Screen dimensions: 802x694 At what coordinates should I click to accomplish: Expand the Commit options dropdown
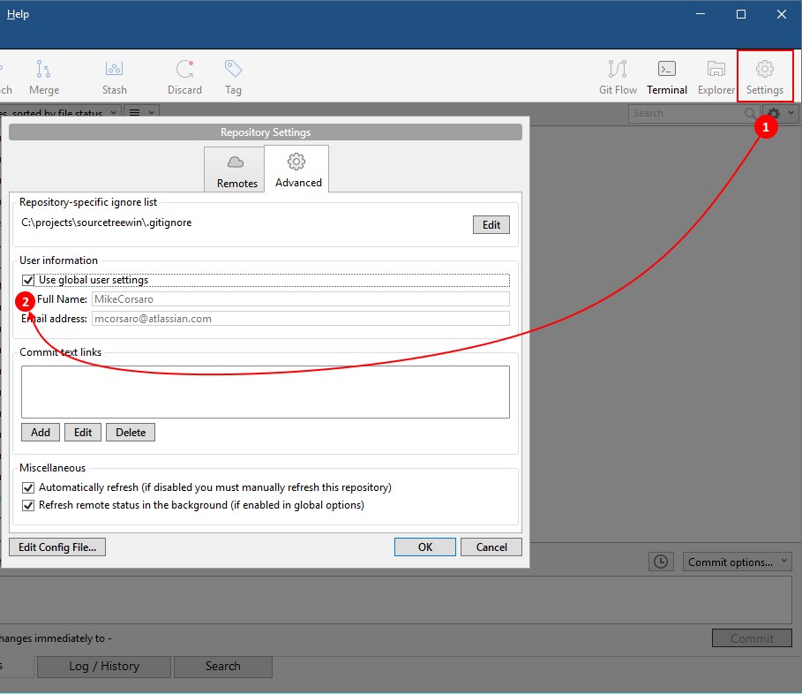tap(737, 562)
